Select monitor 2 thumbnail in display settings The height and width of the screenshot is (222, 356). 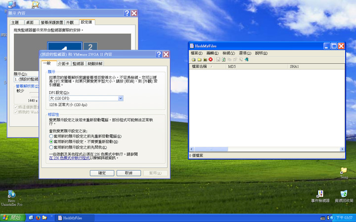[x=90, y=46]
